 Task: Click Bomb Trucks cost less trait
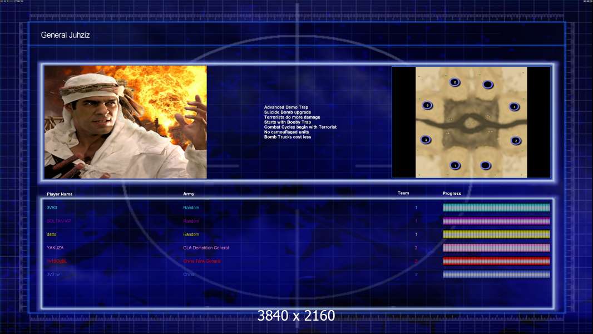tap(288, 137)
